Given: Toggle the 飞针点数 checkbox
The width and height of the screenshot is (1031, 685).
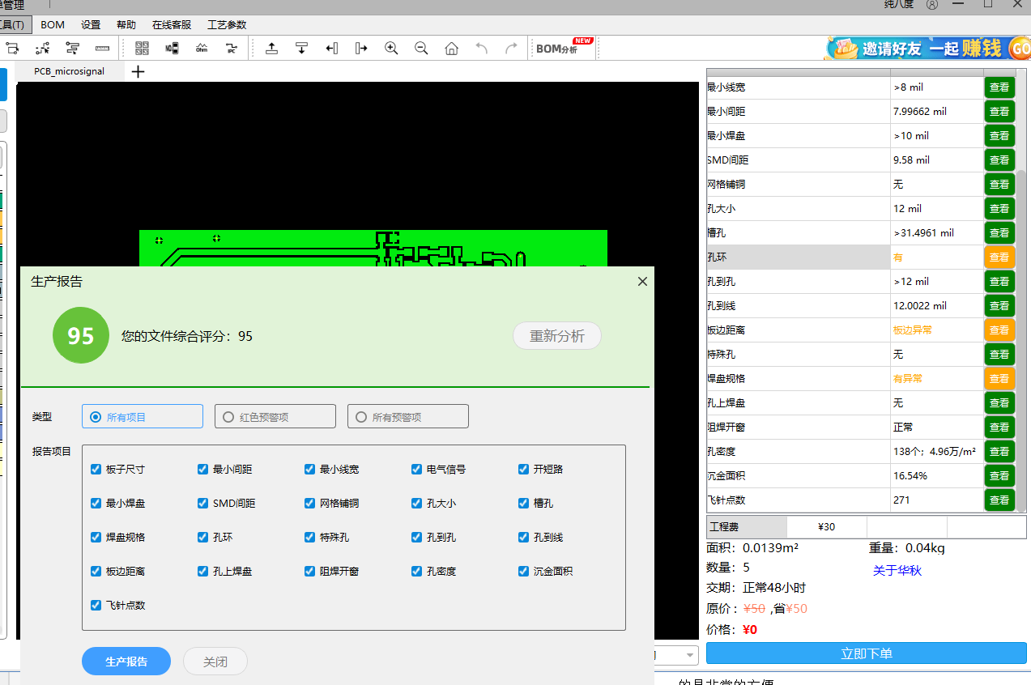Looking at the screenshot, I should tap(96, 605).
